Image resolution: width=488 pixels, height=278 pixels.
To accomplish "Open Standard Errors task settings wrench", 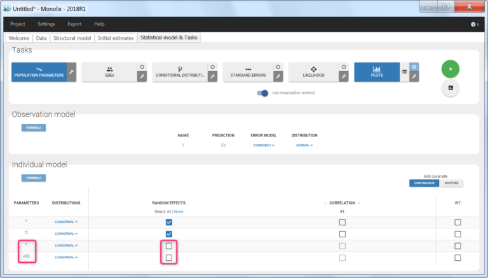I will coord(276,76).
